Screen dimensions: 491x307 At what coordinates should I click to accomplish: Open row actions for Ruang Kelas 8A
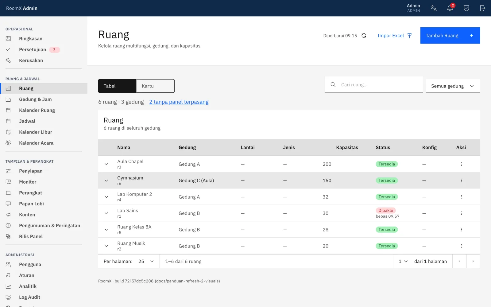point(462,230)
